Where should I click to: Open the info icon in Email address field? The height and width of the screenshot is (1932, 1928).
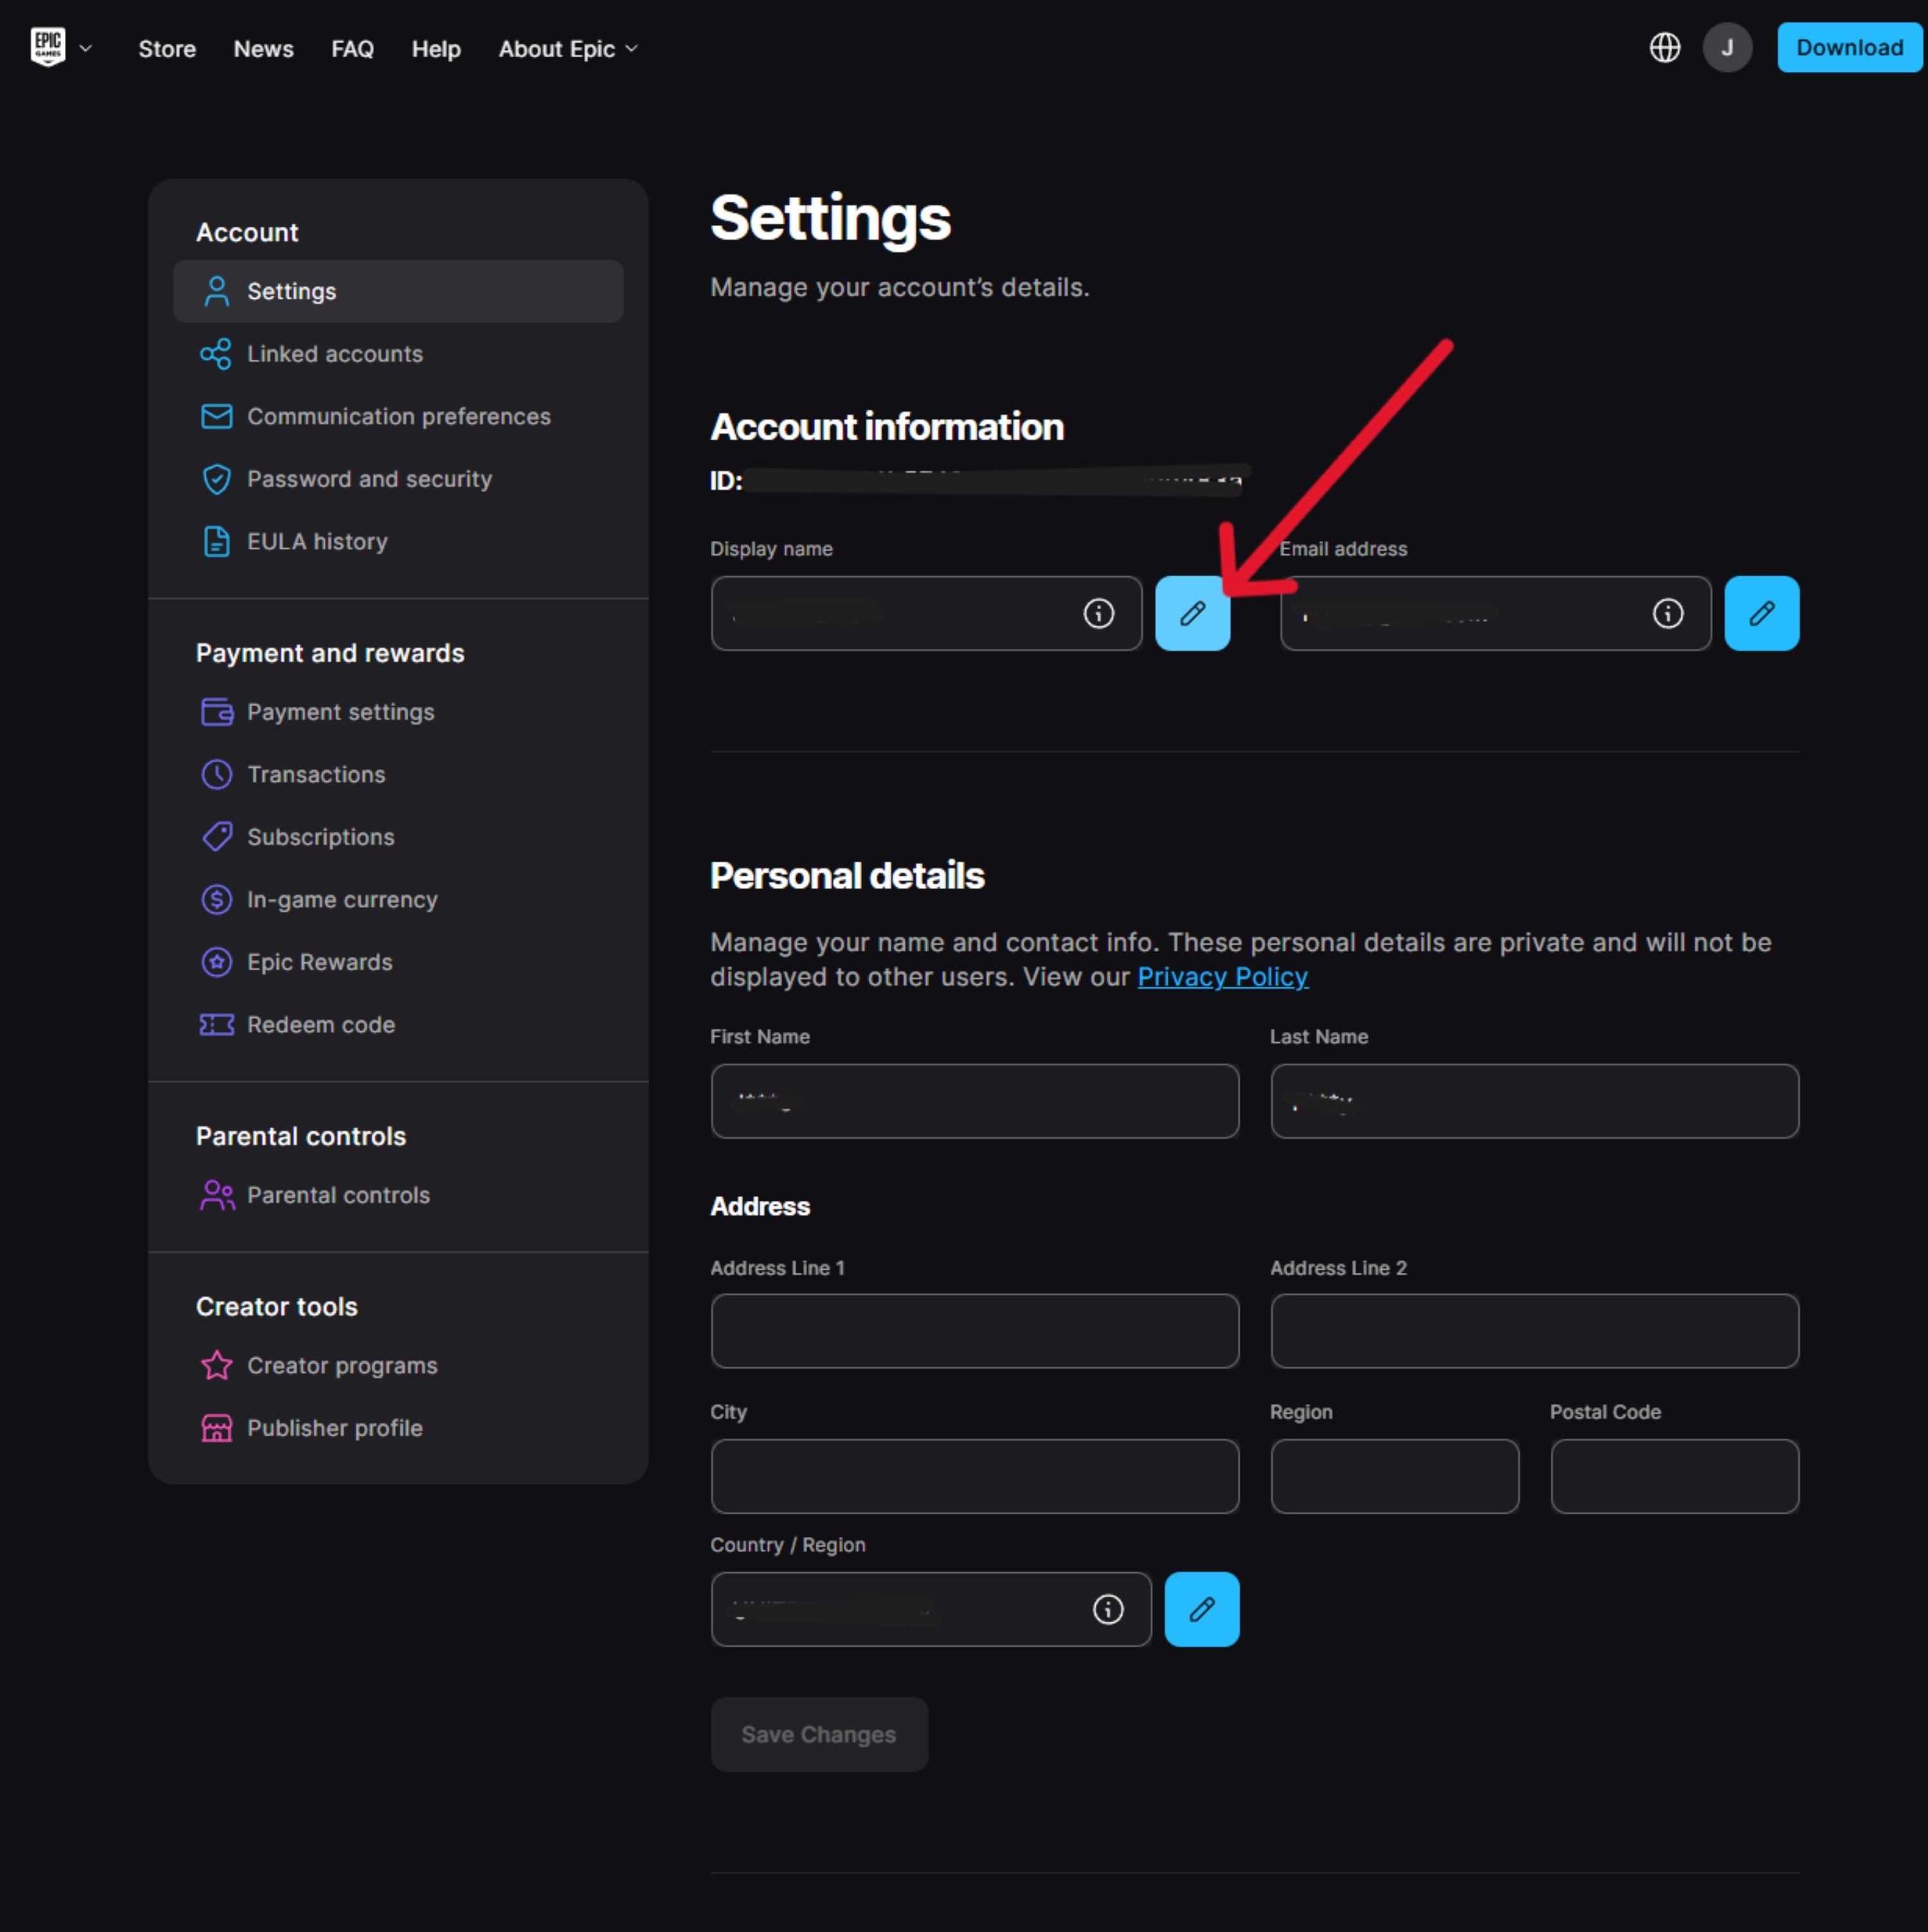point(1667,613)
